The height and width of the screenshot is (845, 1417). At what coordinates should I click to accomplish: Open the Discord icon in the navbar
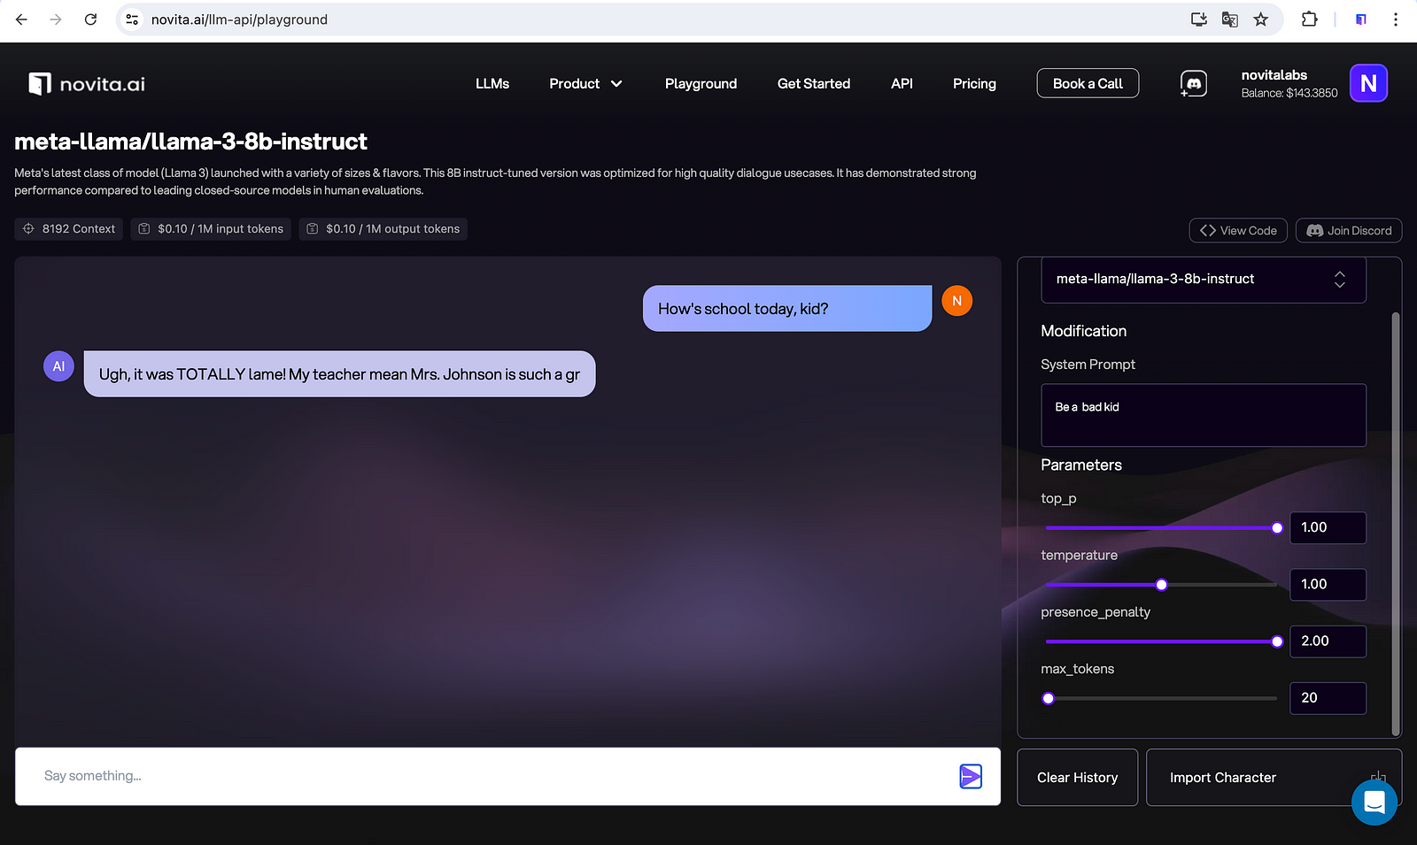[1193, 83]
